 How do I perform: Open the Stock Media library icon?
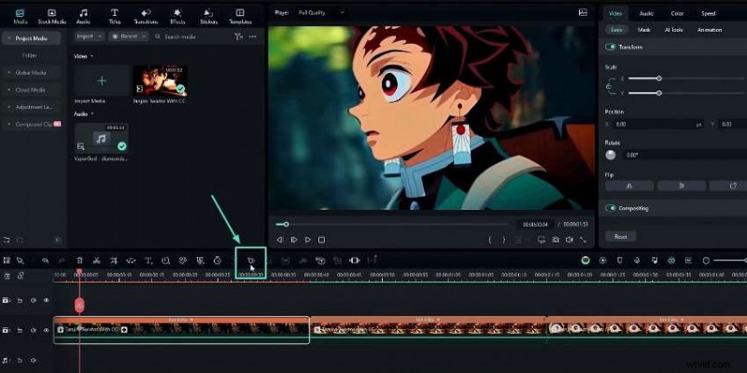50,14
